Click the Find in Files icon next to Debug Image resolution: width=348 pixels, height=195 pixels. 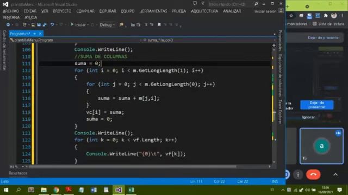[121, 25]
